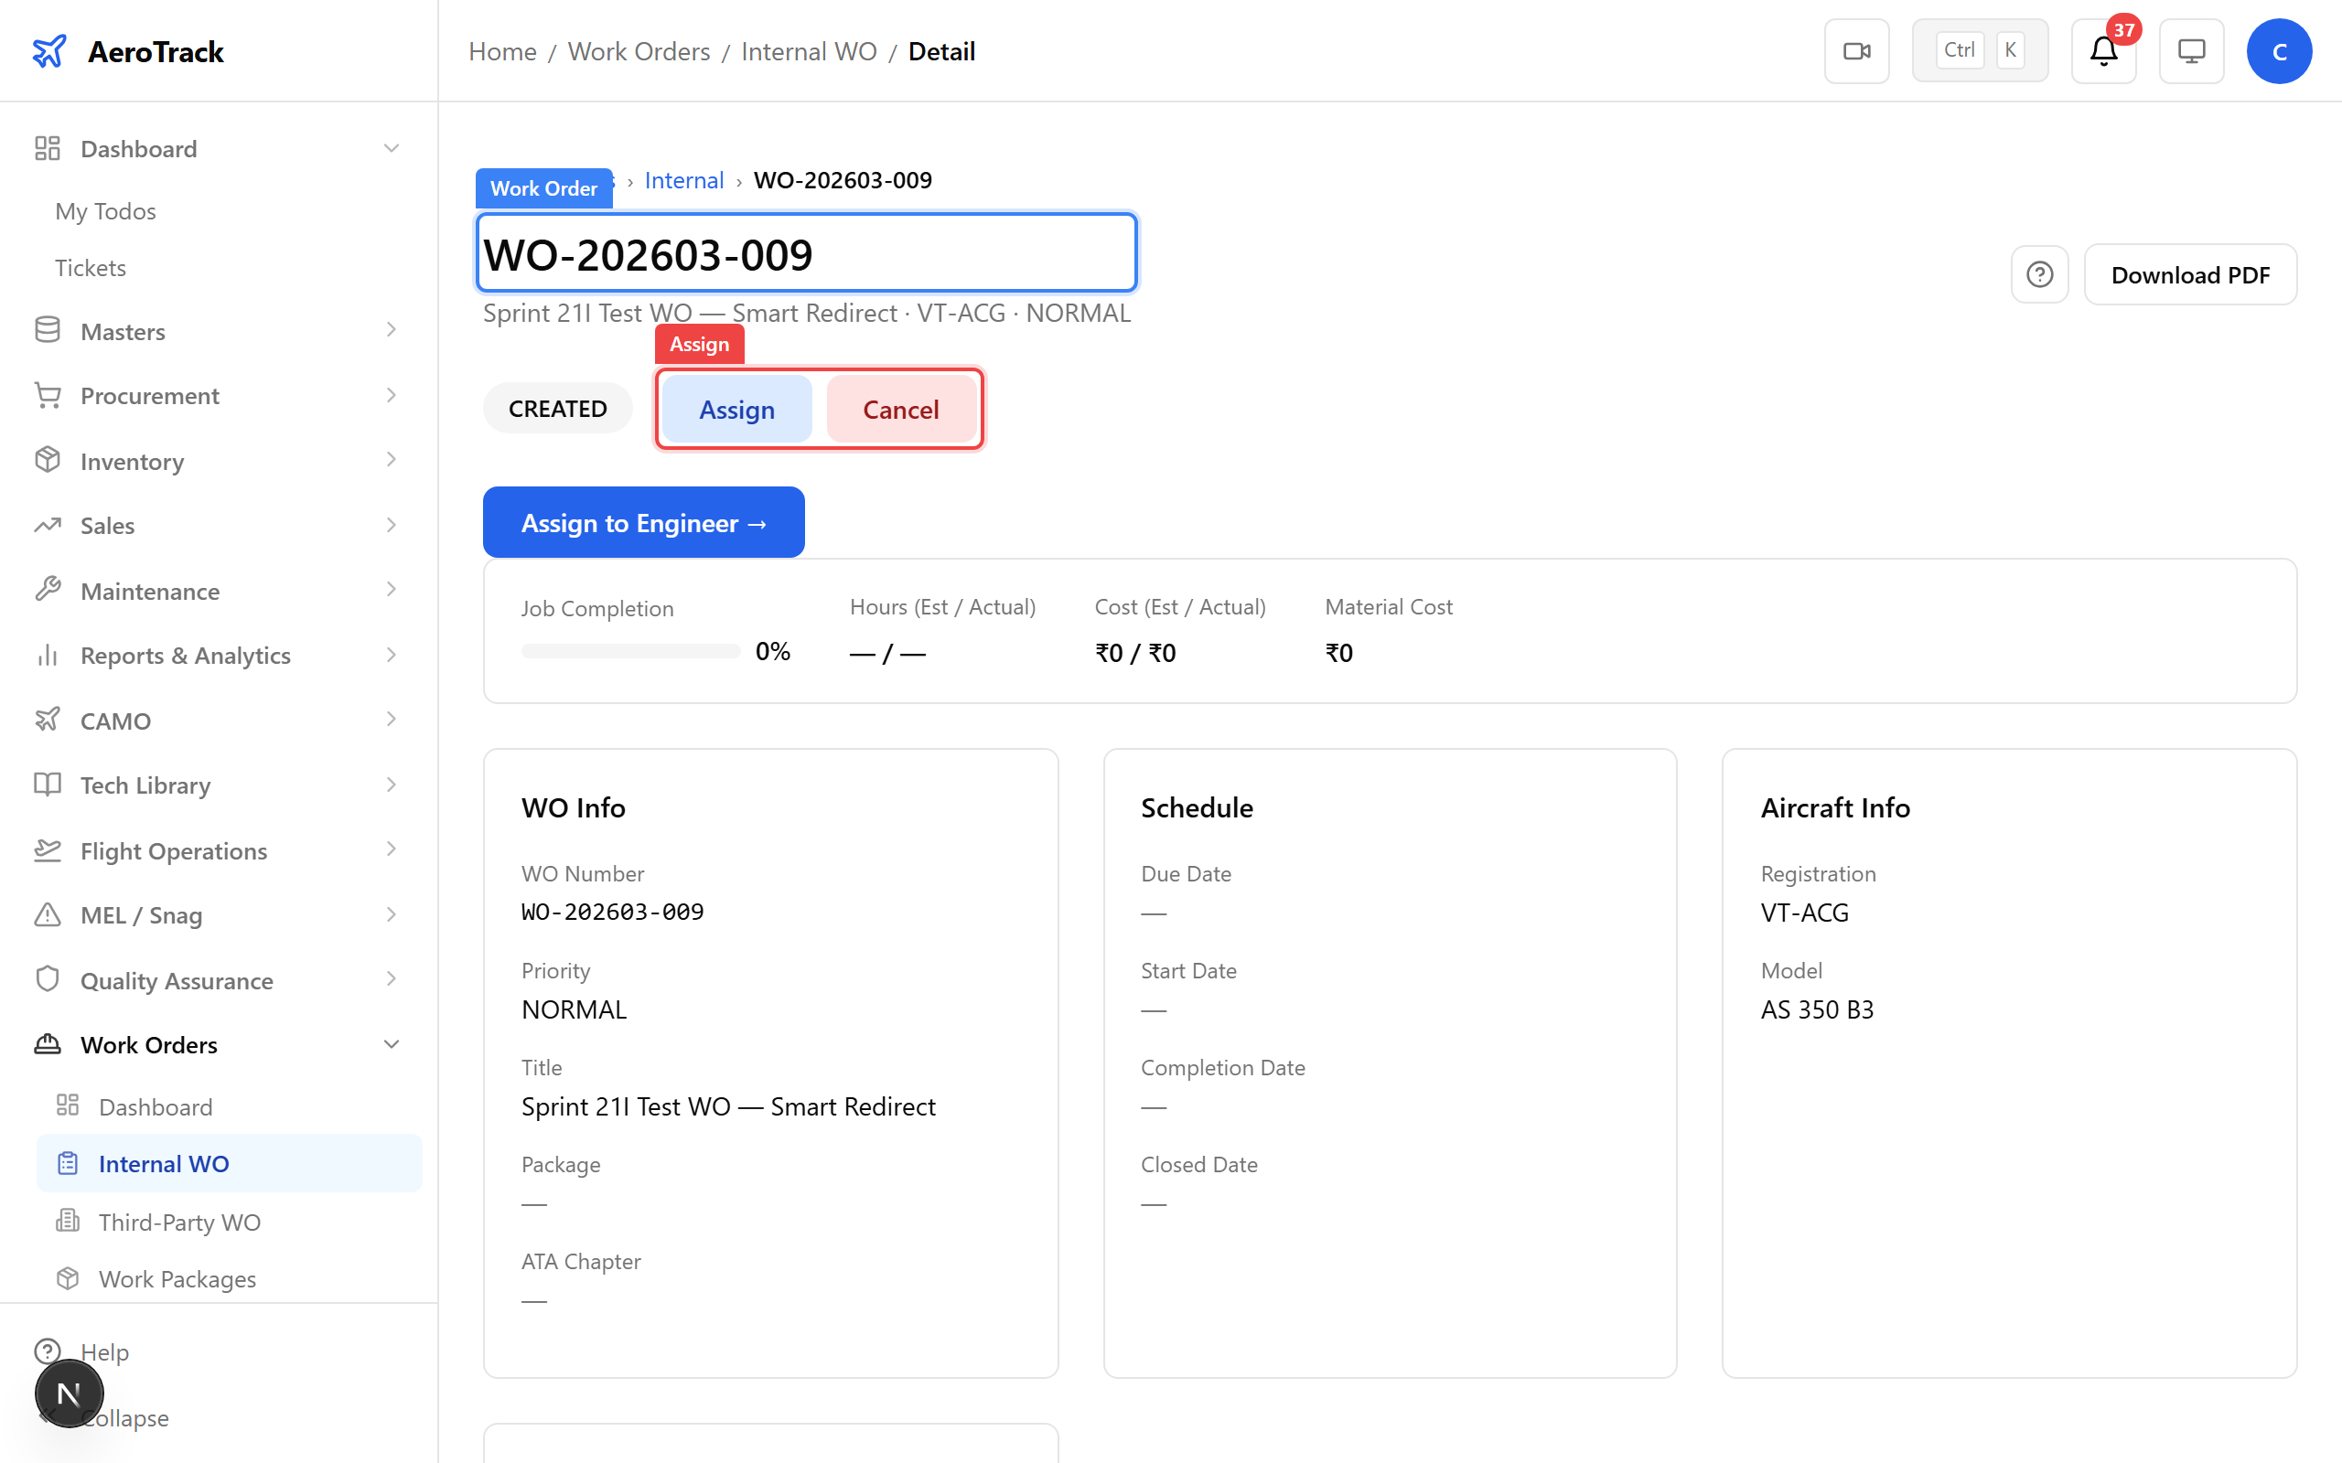2342x1463 pixels.
Task: Click the Job Completion progress bar
Action: coord(630,650)
